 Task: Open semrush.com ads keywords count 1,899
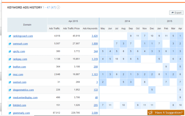[x=95, y=44]
